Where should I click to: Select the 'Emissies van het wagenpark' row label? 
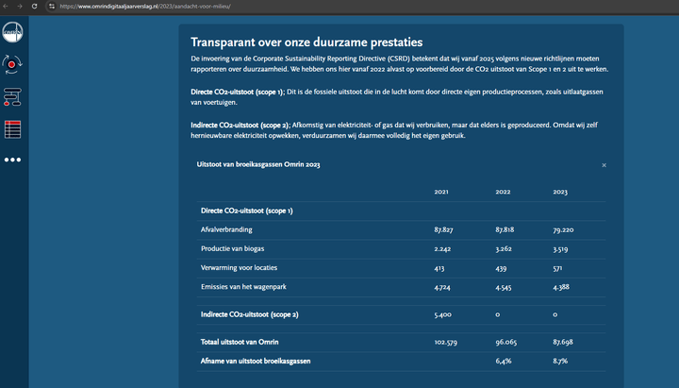click(243, 287)
